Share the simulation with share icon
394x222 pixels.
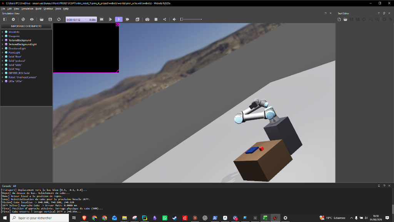165,19
